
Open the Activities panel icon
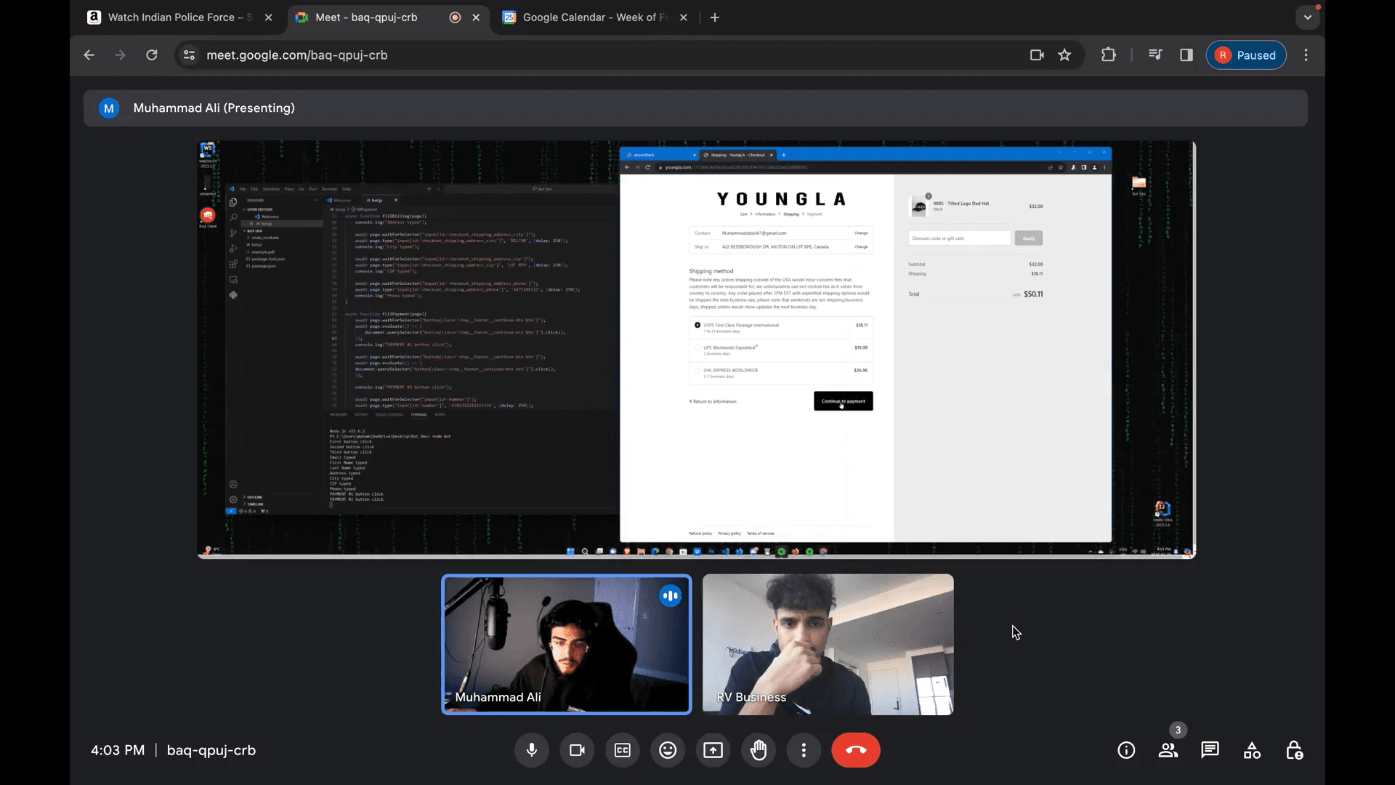click(x=1253, y=750)
